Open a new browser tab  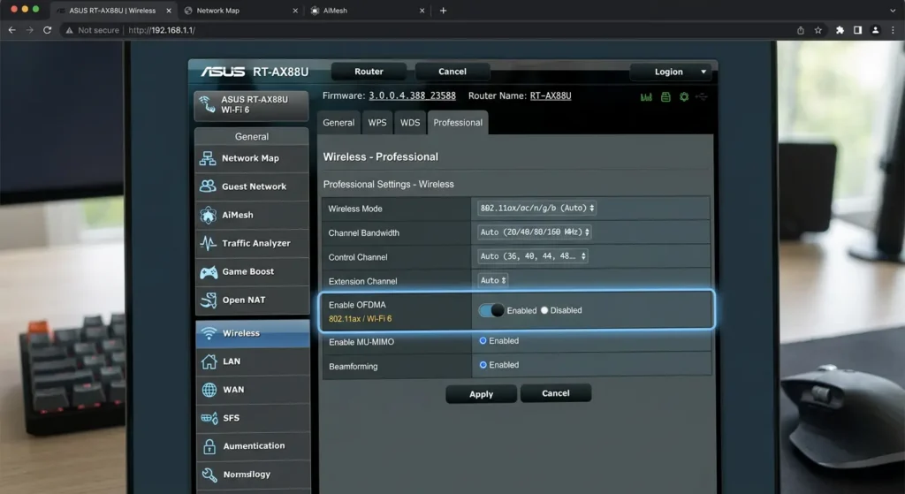444,11
